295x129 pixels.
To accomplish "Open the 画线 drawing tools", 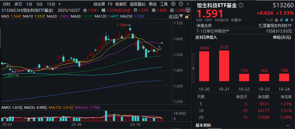I will pyautogui.click(x=153, y=4).
